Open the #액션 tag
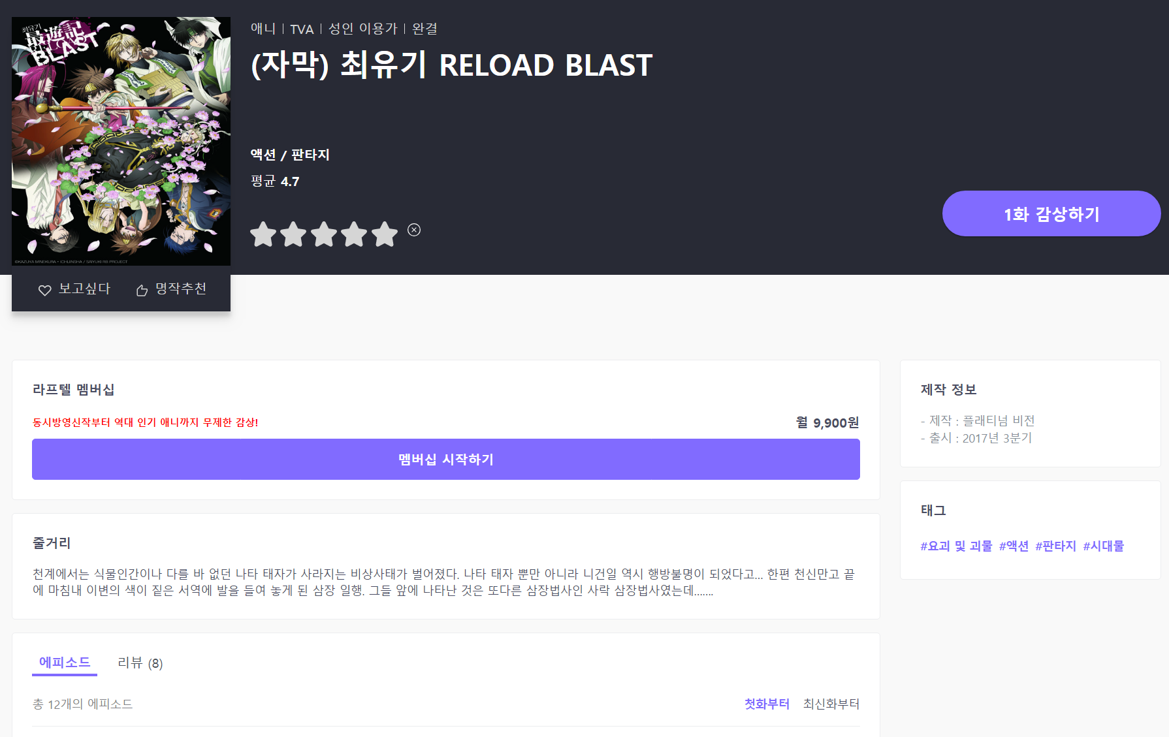This screenshot has height=737, width=1169. click(1014, 546)
